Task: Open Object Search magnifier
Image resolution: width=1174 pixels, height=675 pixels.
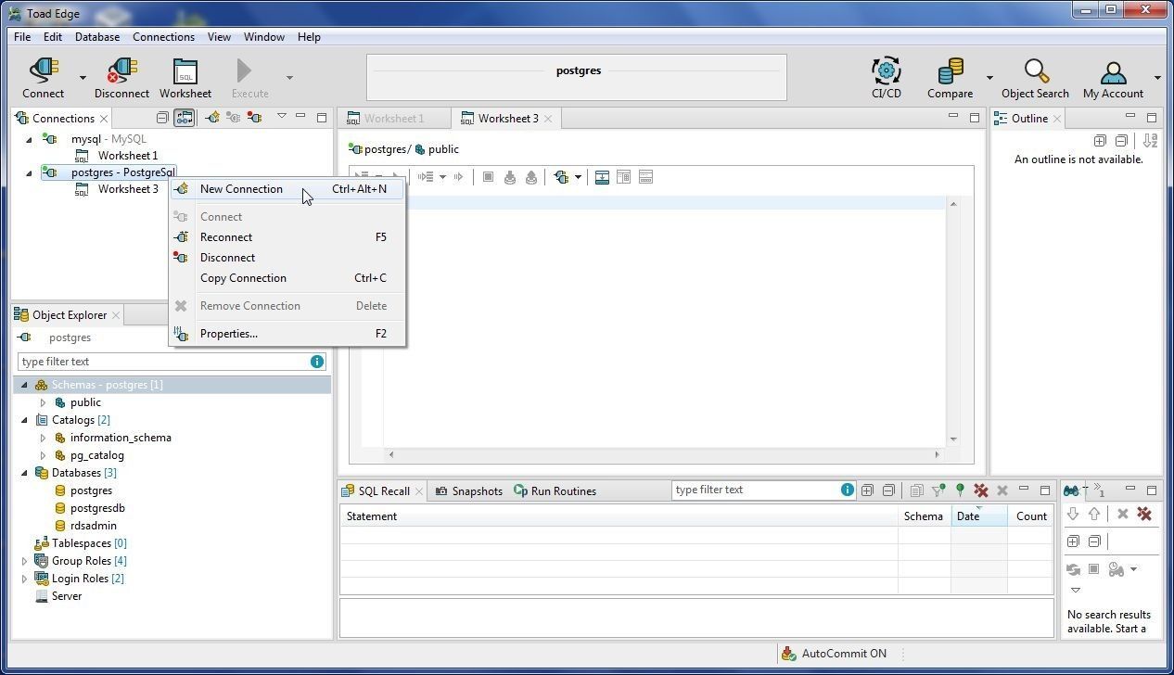Action: coord(1036,71)
